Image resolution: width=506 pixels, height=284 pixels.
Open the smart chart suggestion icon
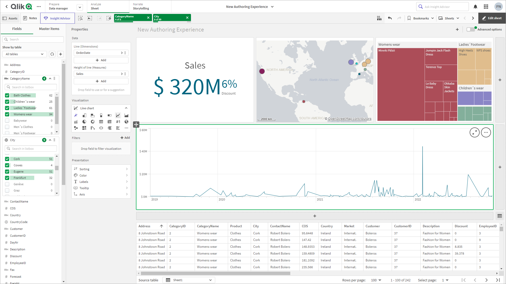[76, 115]
